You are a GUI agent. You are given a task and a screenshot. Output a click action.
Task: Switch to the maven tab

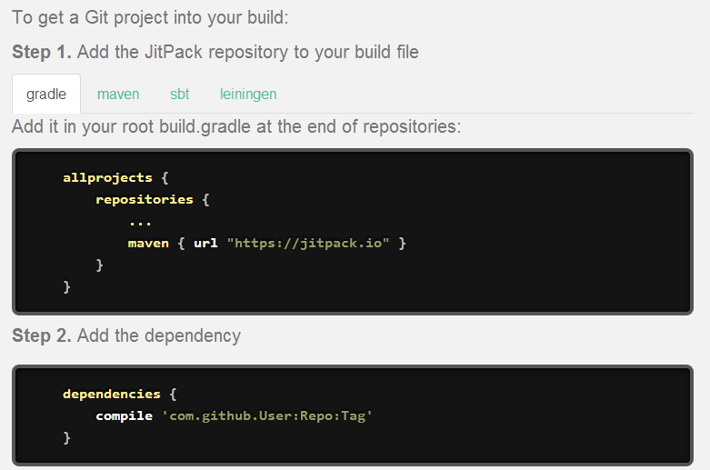click(118, 95)
